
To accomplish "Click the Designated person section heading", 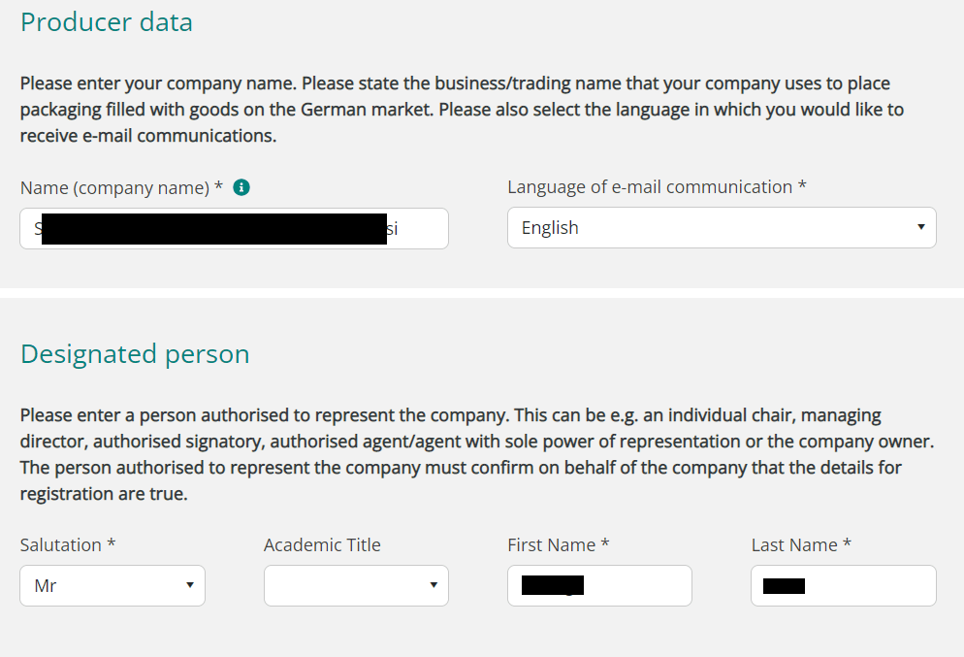I will click(135, 354).
